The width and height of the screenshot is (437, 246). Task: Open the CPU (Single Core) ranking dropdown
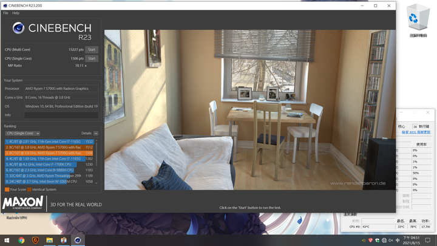[23, 133]
